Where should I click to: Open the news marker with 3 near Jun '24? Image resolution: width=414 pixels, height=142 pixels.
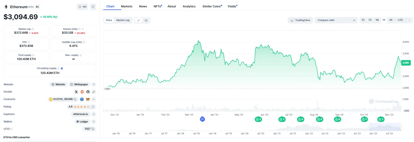click(258, 119)
